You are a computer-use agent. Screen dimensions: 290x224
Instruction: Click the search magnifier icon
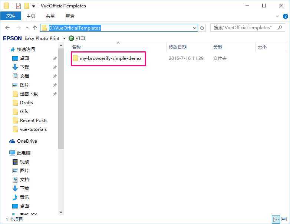(280, 28)
